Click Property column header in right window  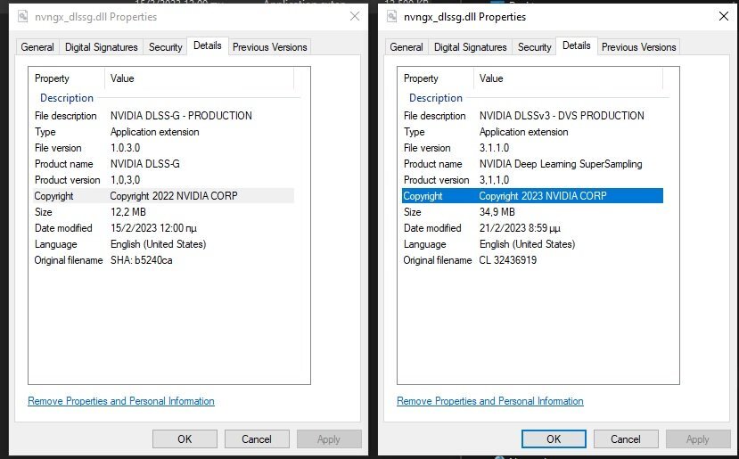coord(436,78)
